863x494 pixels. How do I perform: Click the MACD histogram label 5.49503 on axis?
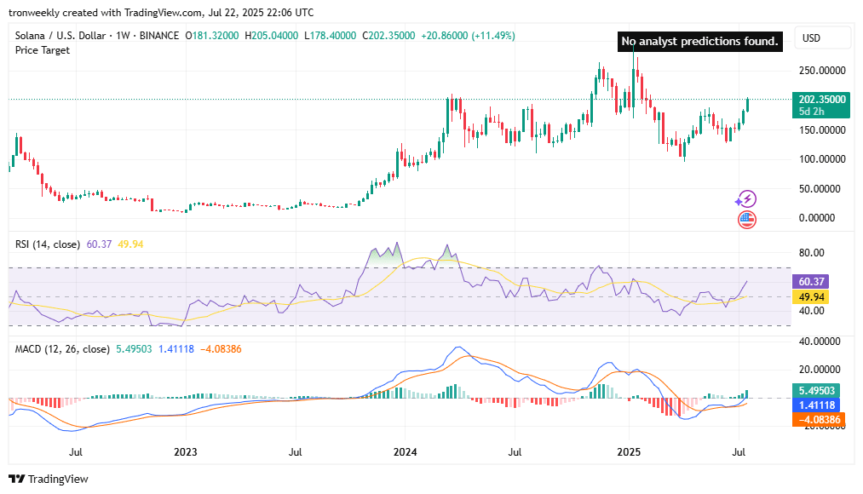tap(815, 391)
